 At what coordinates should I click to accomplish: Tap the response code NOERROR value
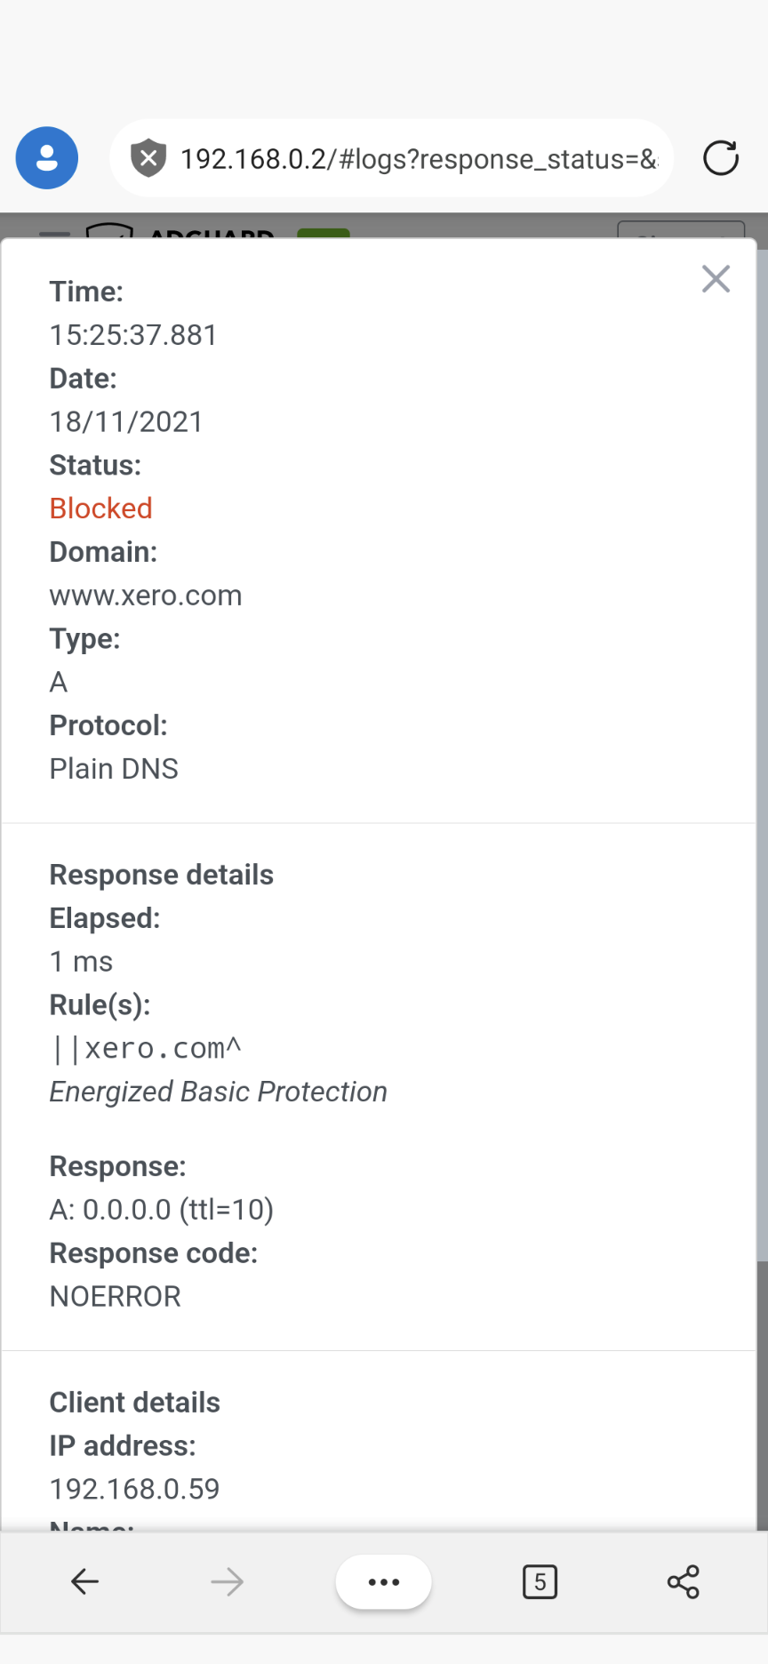[115, 1295]
